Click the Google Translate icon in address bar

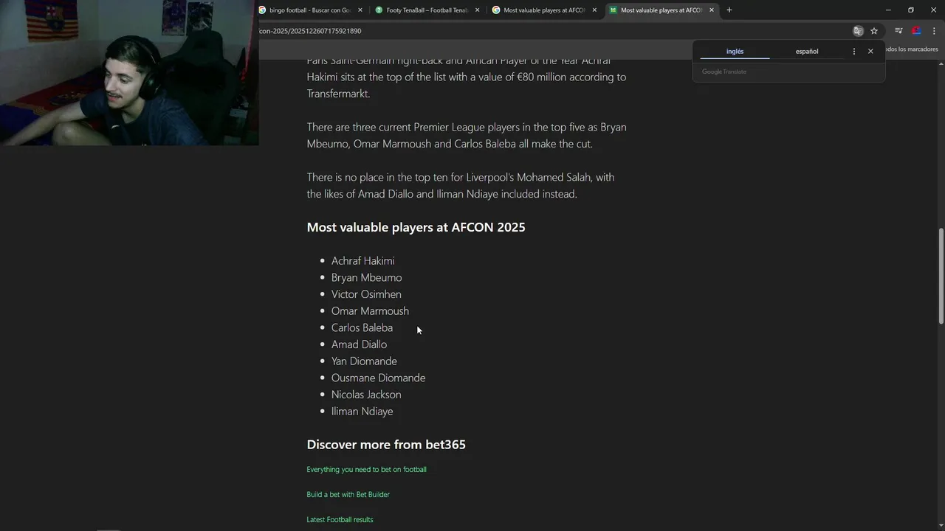click(x=858, y=31)
